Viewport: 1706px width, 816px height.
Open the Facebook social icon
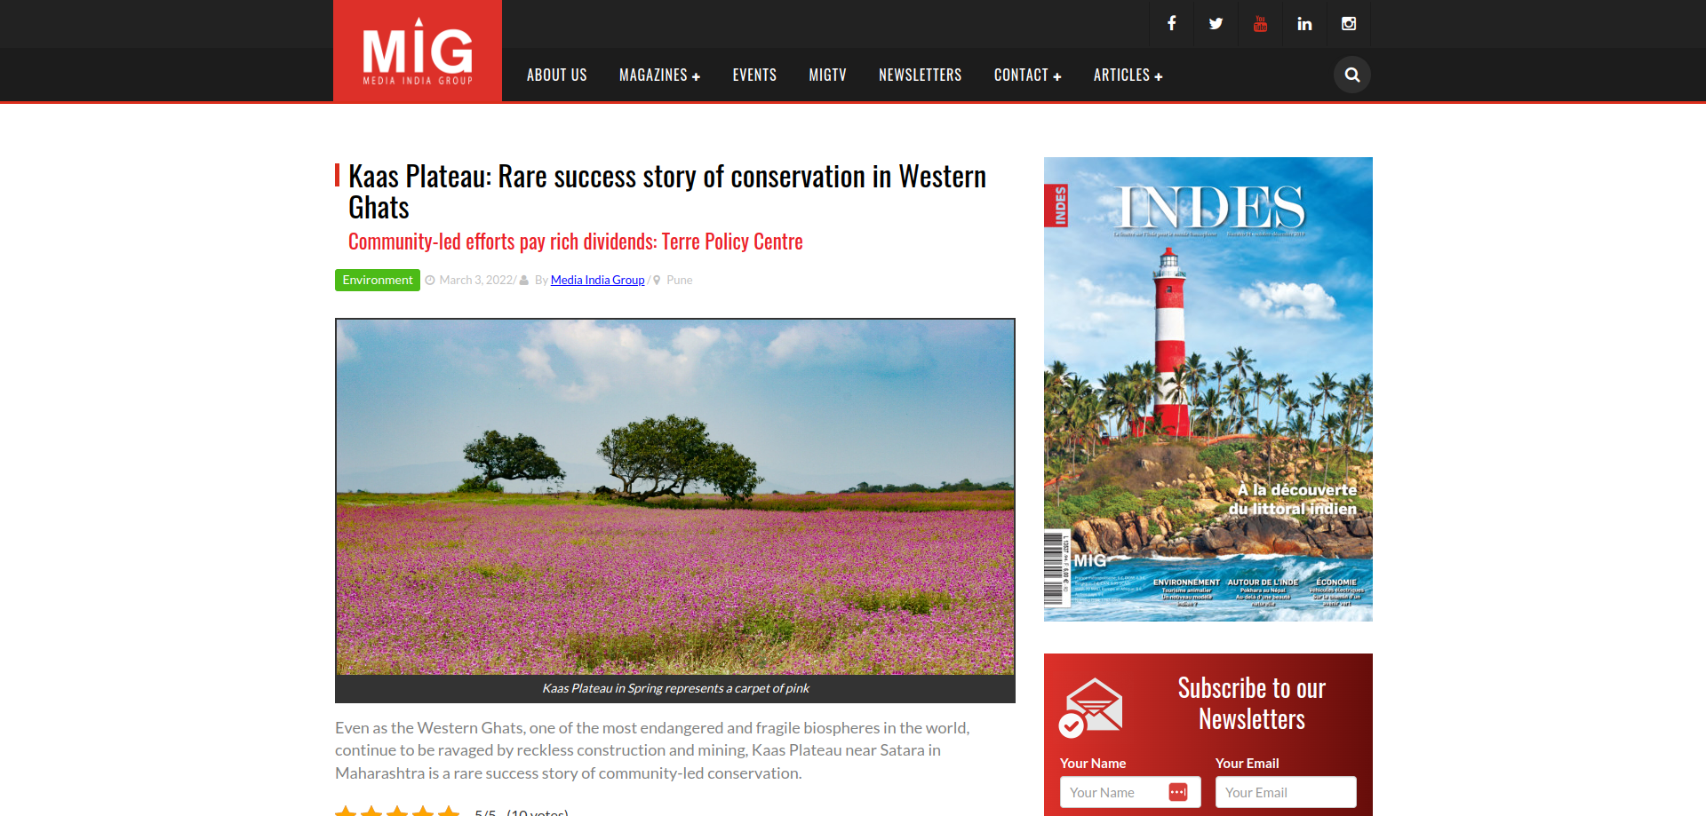point(1172,24)
